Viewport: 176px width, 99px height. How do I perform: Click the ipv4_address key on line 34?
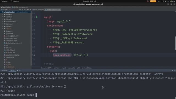click(62, 55)
